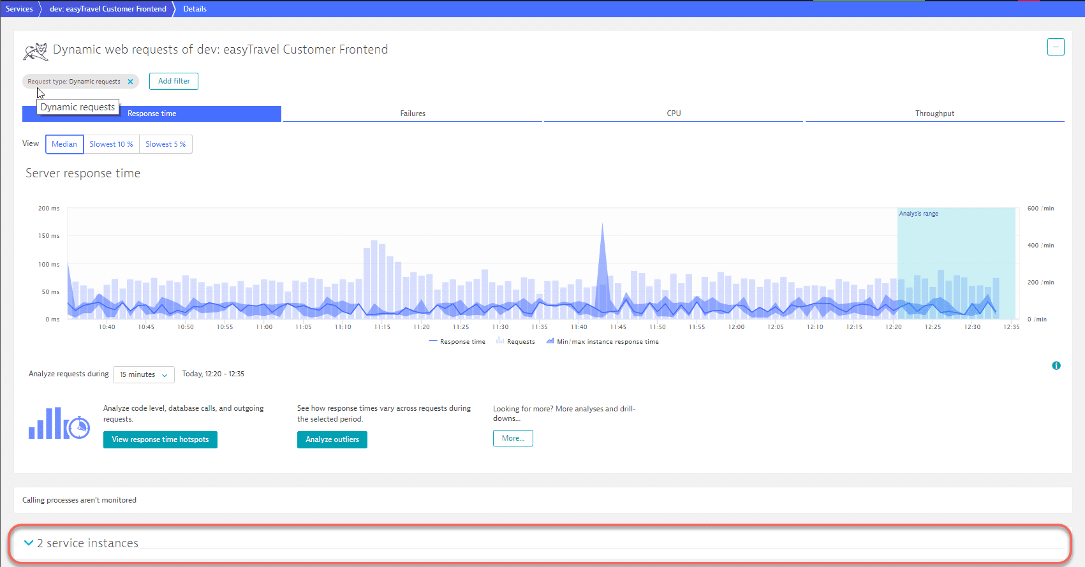Click the Details breadcrumb
Screen dimensions: 1085x567
coord(195,9)
